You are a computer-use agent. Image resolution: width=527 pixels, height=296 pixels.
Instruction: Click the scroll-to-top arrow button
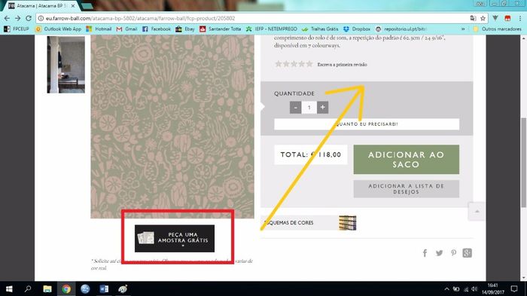pos(477,211)
